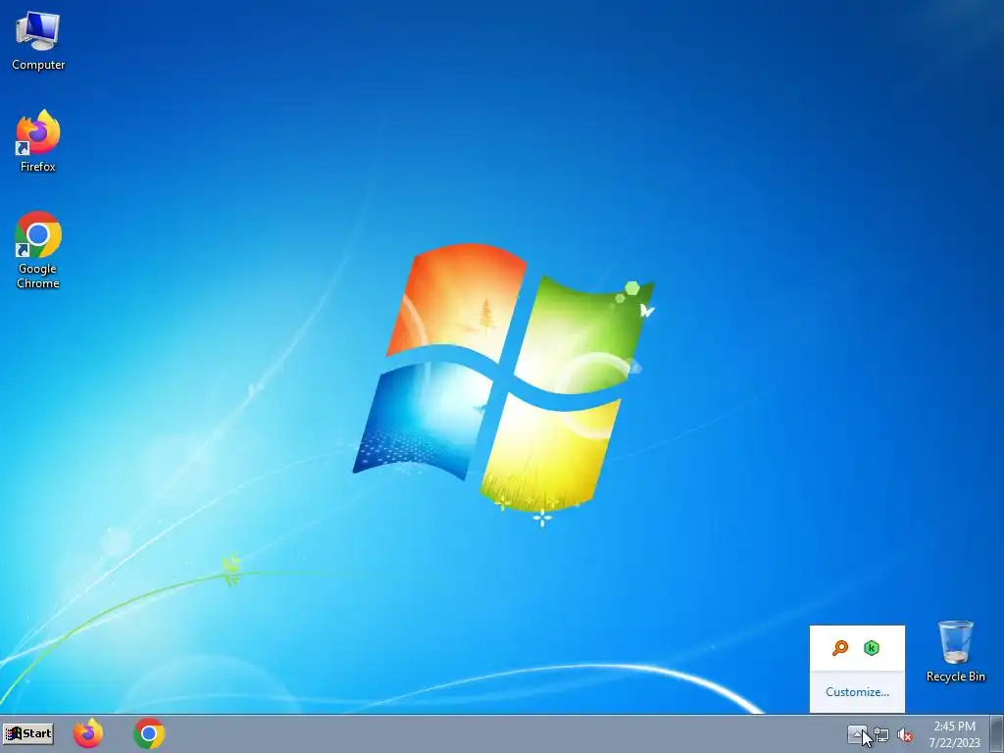1004x753 pixels.
Task: Click the green hexagon K tray icon
Action: coord(872,648)
